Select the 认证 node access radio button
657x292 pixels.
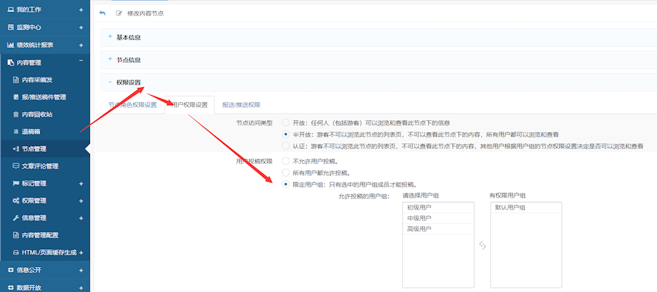(286, 146)
